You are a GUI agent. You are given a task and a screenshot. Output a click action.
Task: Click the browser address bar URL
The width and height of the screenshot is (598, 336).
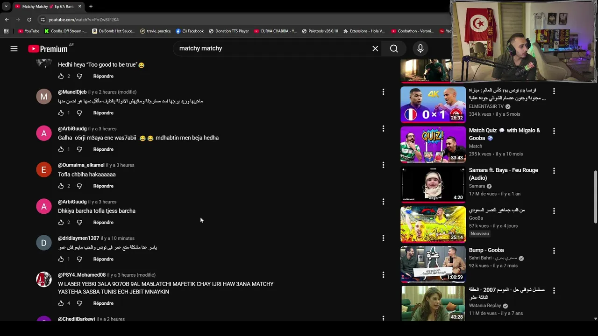click(x=84, y=20)
